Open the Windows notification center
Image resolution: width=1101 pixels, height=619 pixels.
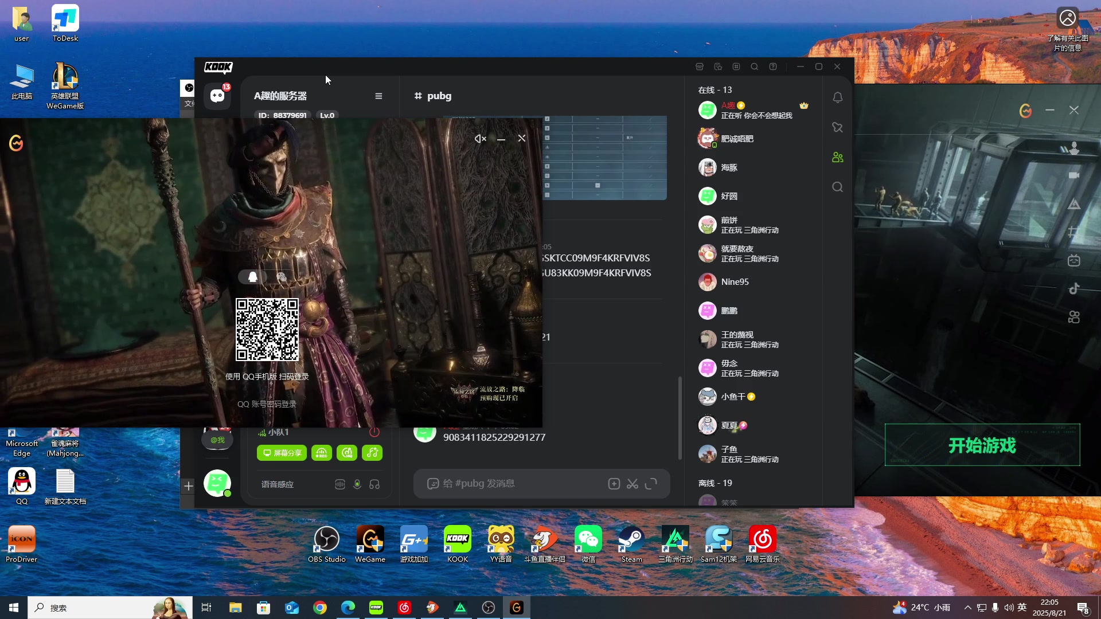tap(1083, 608)
